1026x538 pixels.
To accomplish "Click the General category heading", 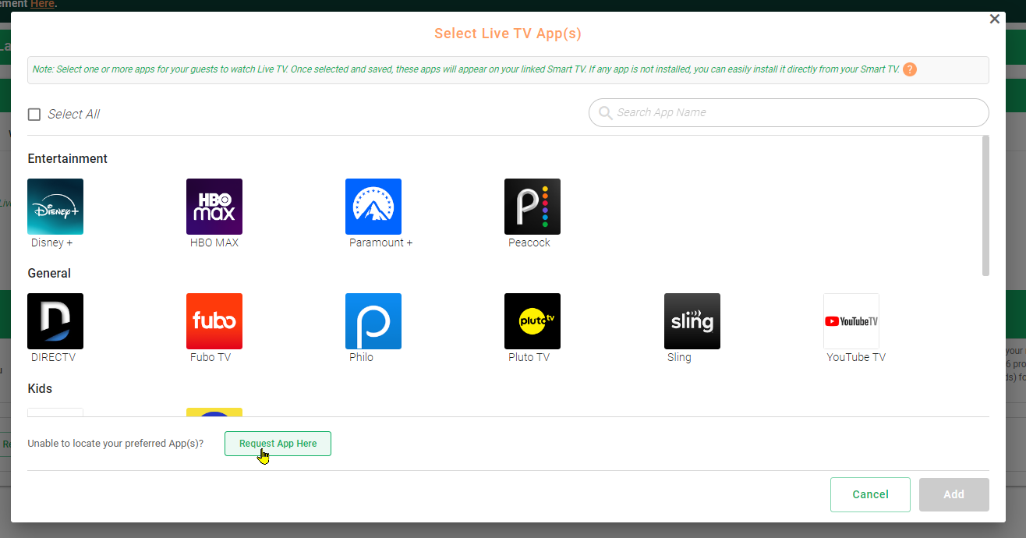I will tap(49, 273).
